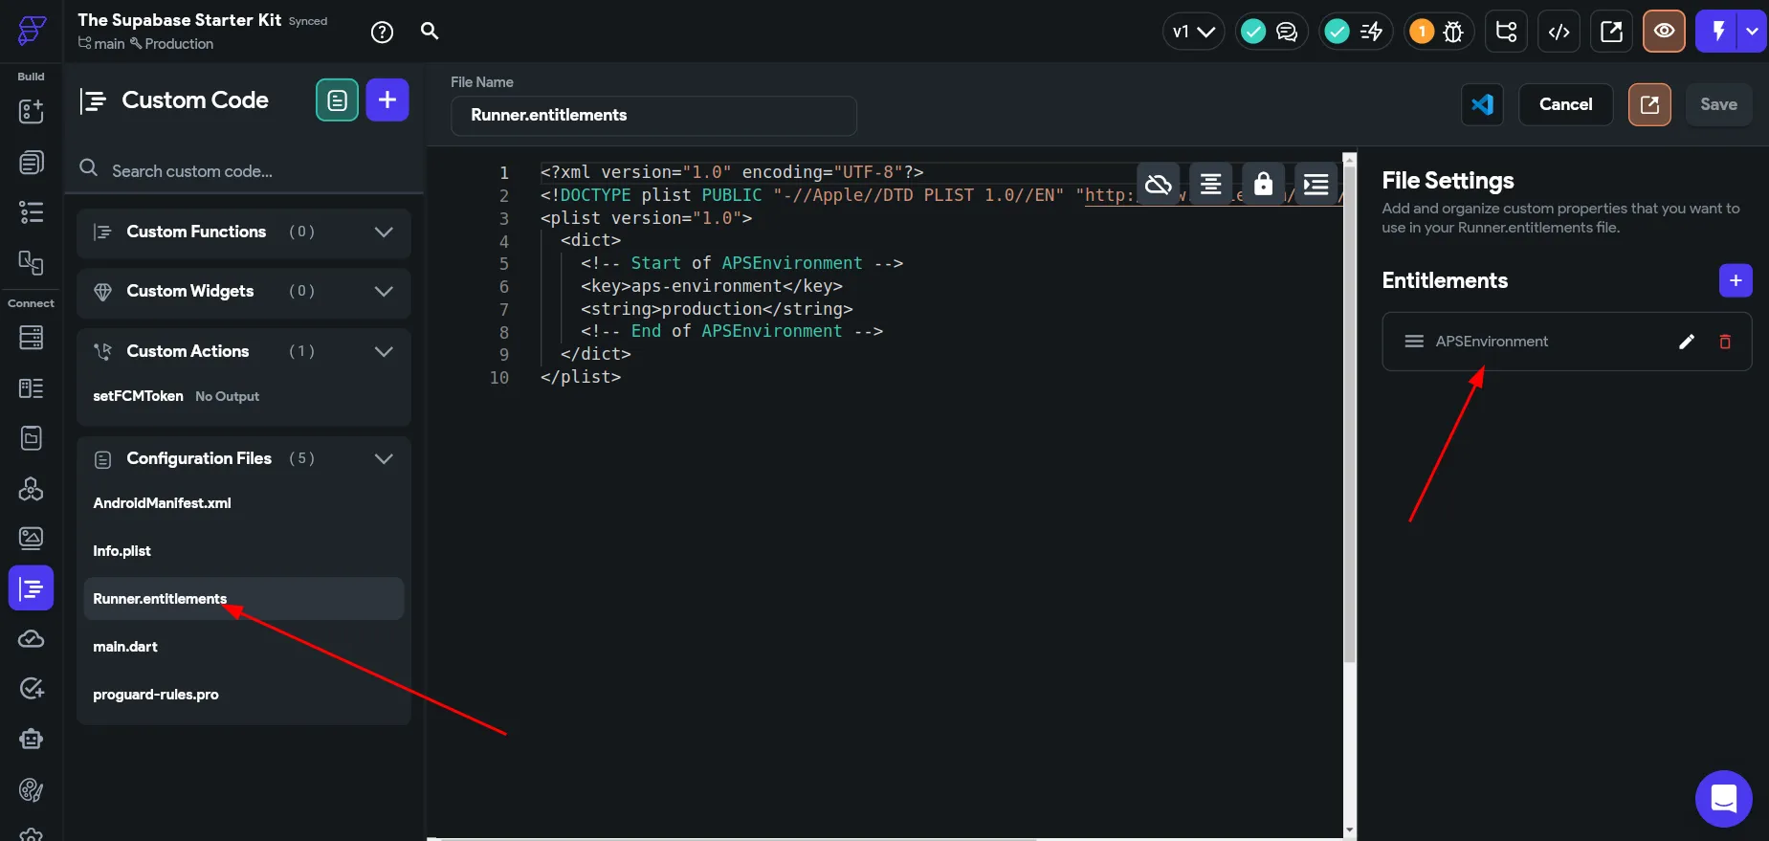Open the pages list icon in the sidebar
The height and width of the screenshot is (841, 1769).
point(31,163)
